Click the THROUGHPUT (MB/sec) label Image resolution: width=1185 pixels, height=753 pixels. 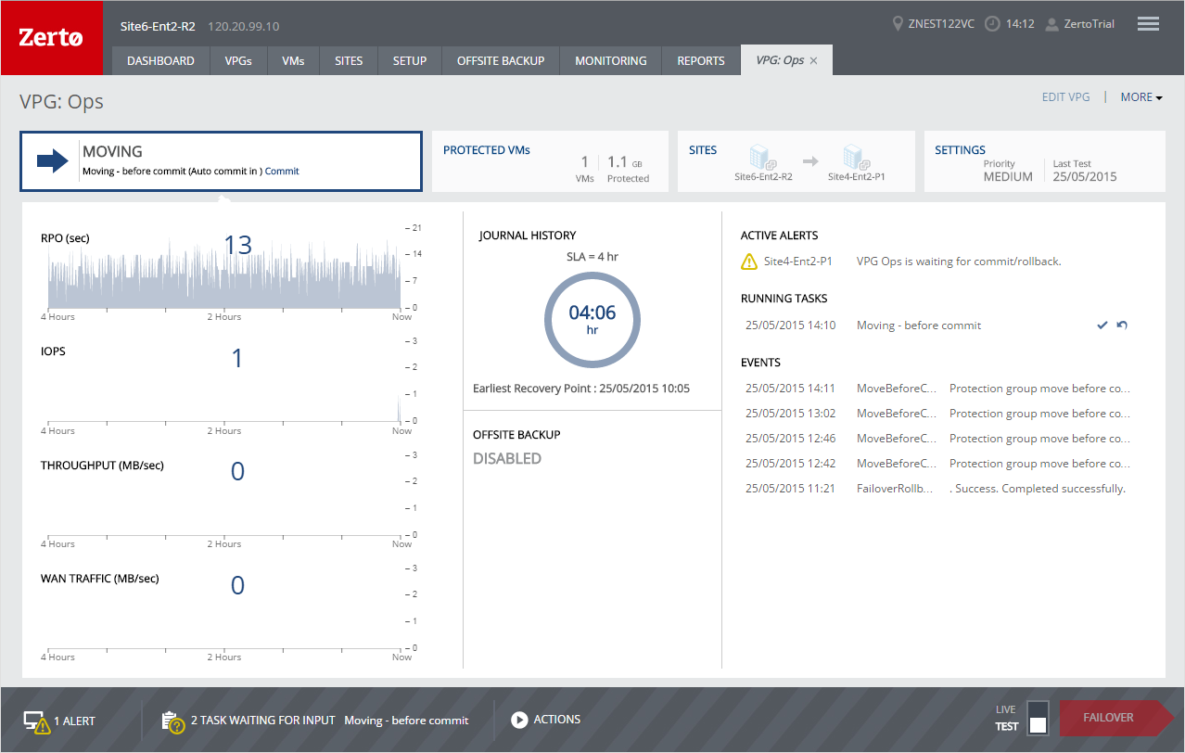[102, 466]
